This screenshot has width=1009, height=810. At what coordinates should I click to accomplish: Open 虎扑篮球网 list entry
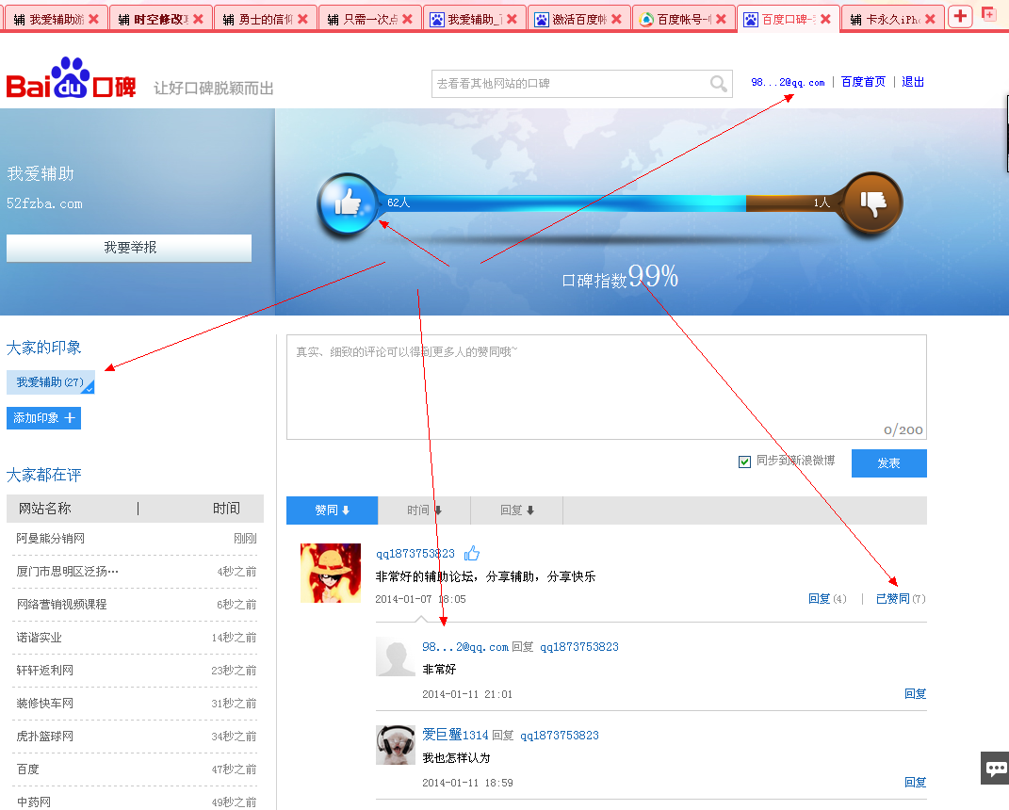44,736
